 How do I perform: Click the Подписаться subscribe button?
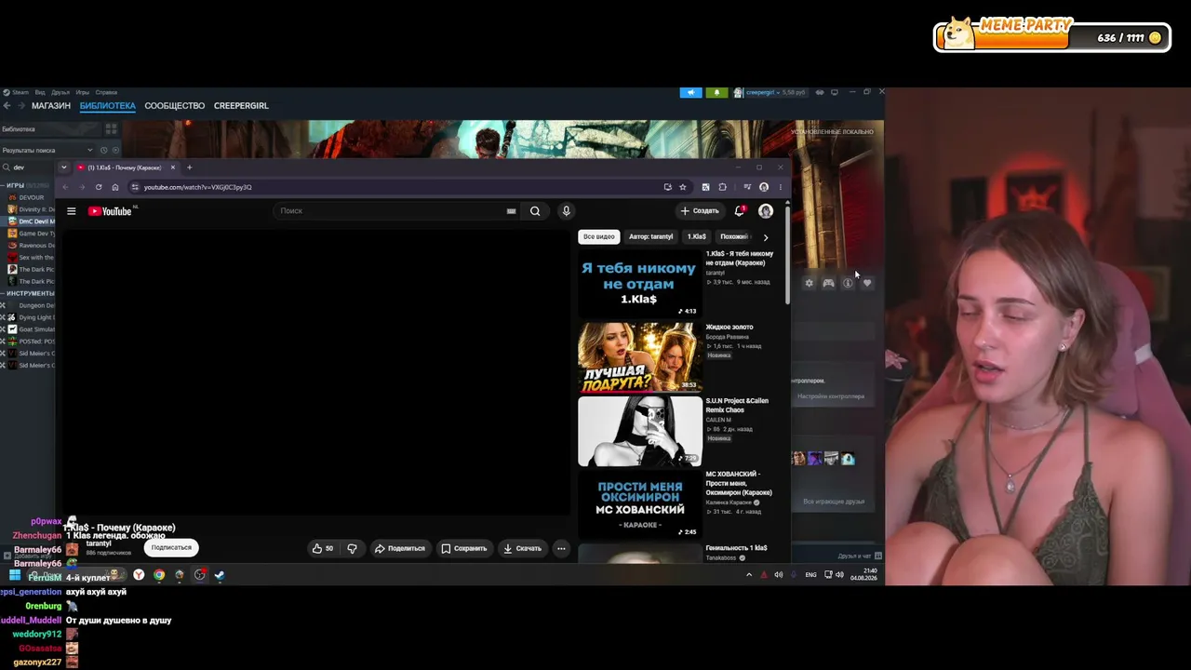pyautogui.click(x=171, y=548)
